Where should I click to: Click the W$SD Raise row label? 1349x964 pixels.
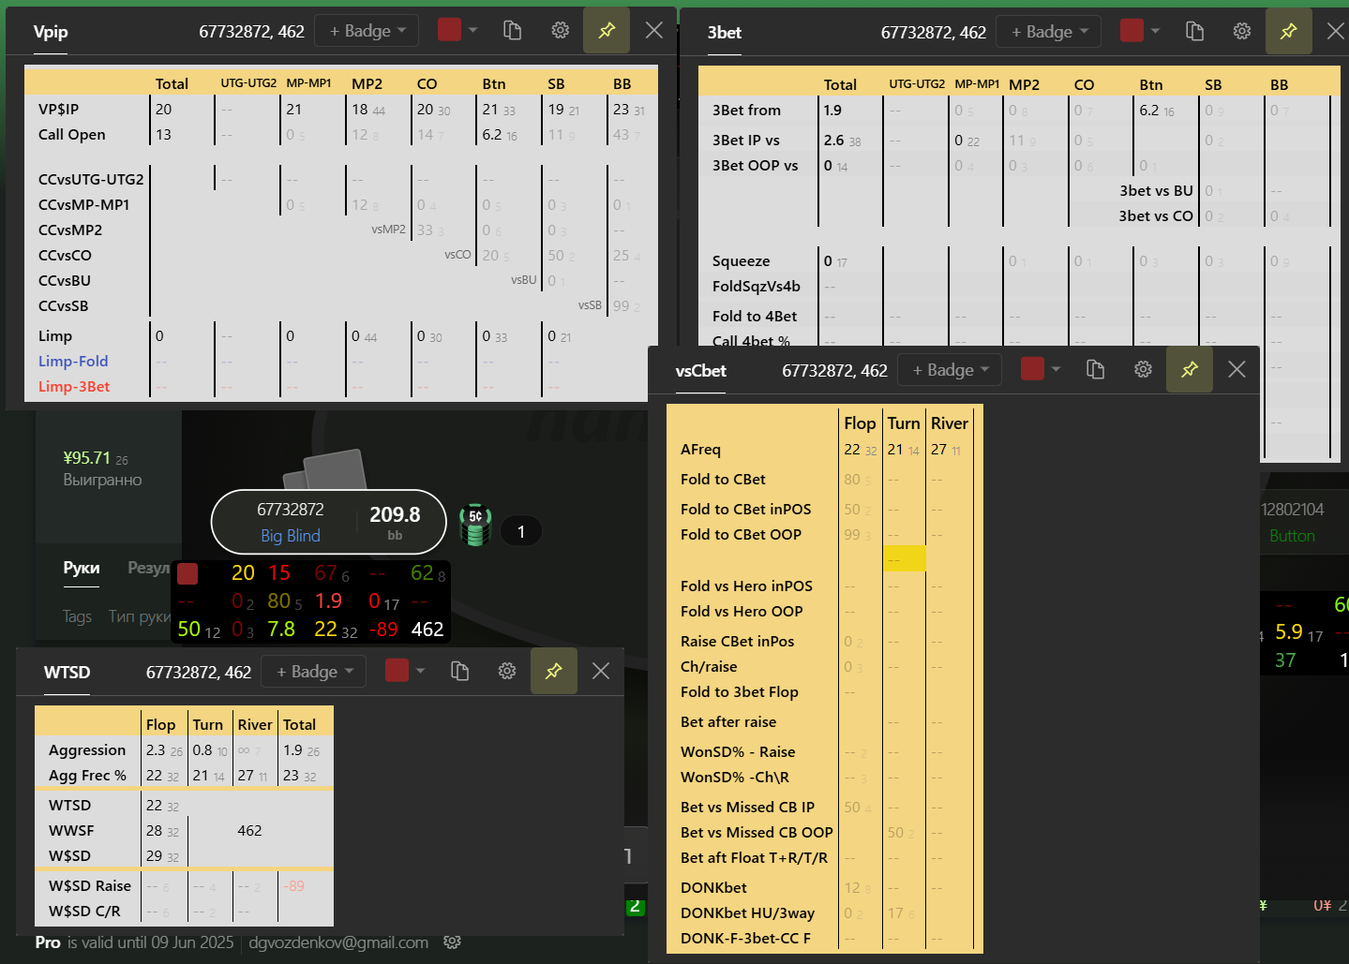point(90,886)
